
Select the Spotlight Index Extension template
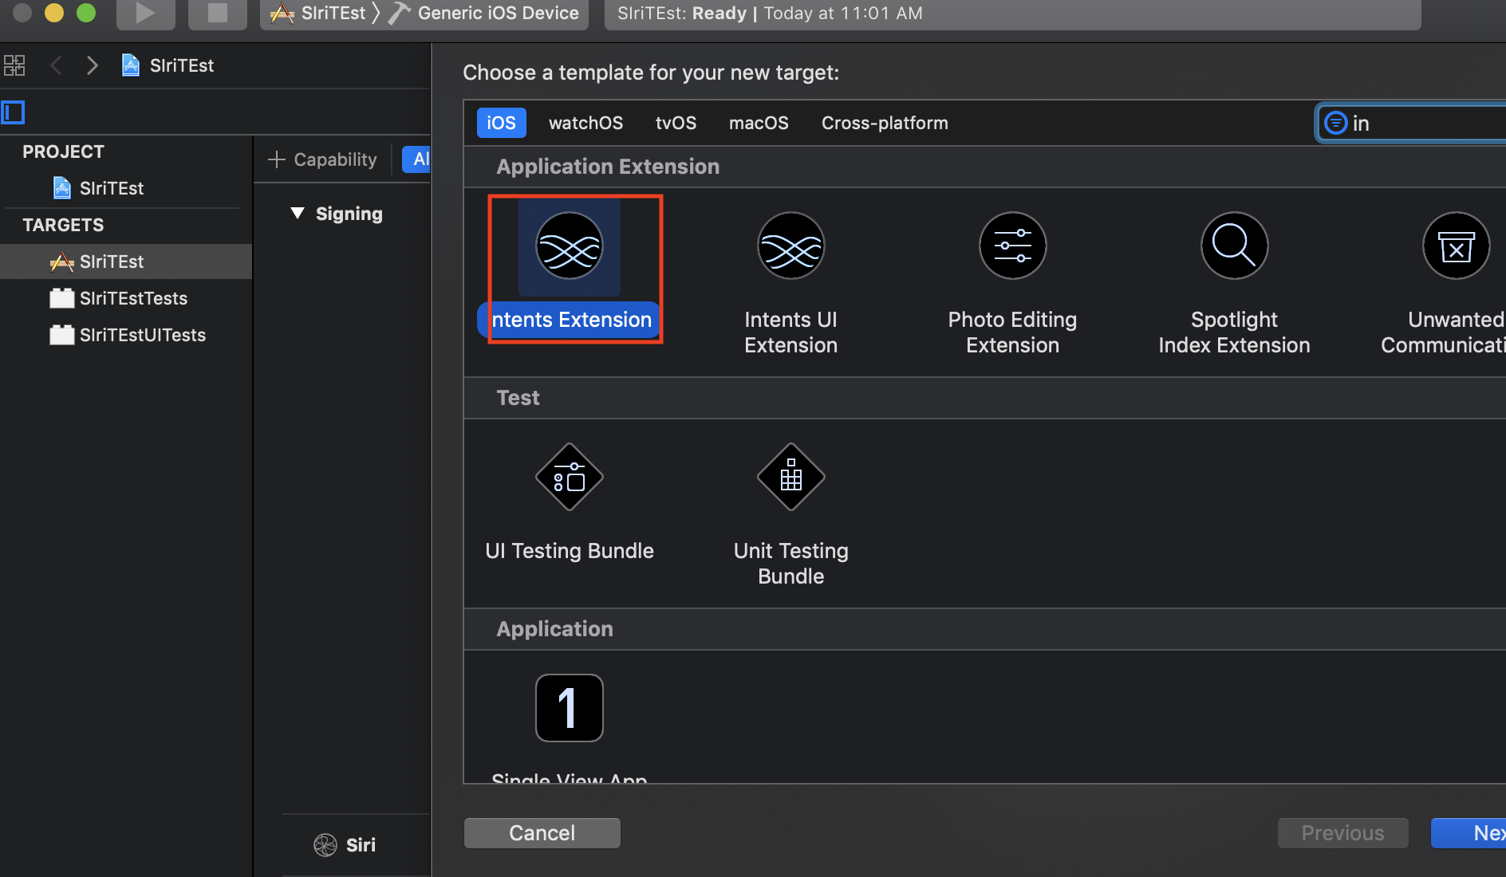coord(1234,283)
